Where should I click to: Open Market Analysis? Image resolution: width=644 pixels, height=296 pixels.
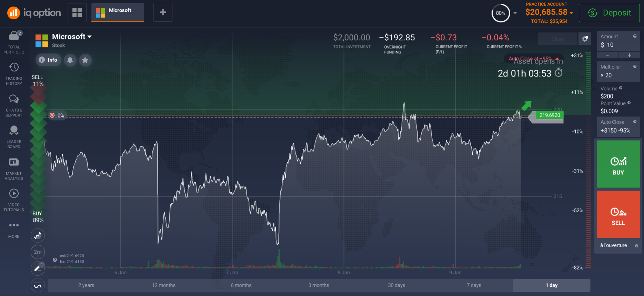(14, 169)
